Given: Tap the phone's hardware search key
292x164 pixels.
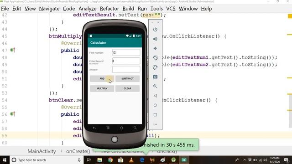Looking at the screenshot, I should point(135,128).
